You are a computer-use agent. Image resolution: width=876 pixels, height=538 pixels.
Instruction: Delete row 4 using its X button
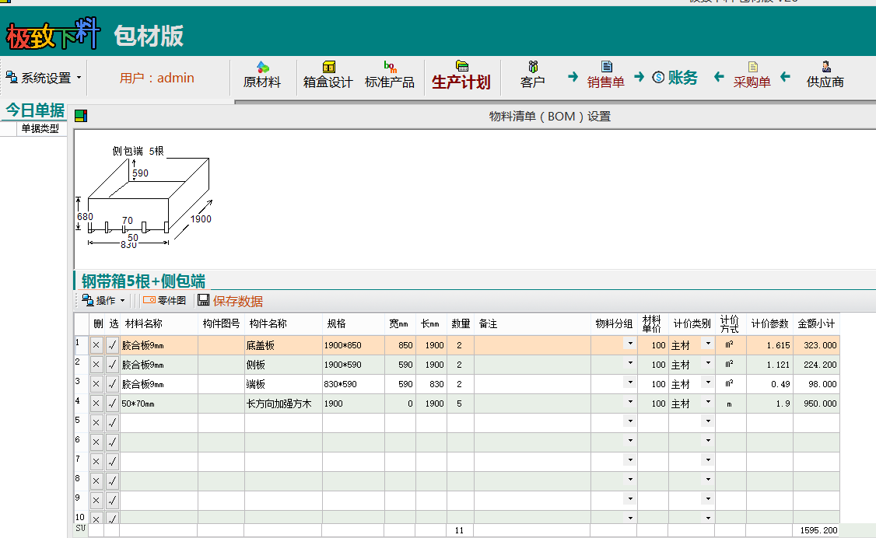click(x=96, y=403)
